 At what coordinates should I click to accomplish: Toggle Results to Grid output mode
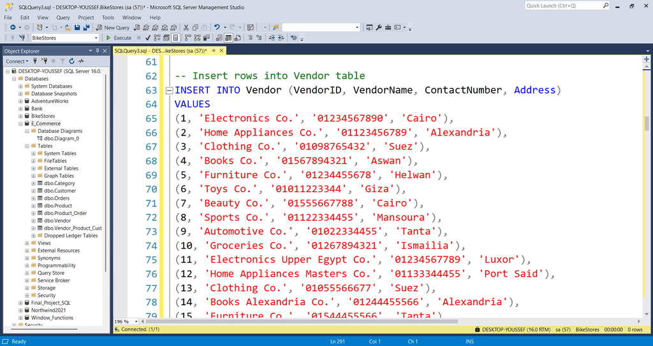[x=228, y=38]
